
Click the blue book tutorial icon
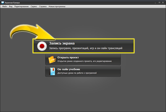[x=52, y=71]
